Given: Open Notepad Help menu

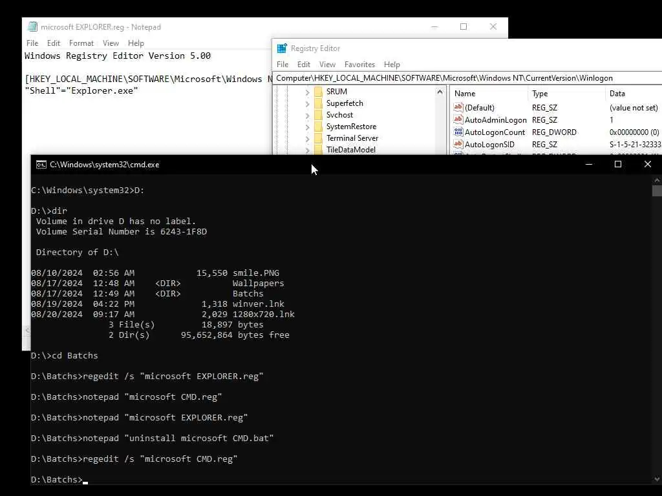Looking at the screenshot, I should (136, 43).
